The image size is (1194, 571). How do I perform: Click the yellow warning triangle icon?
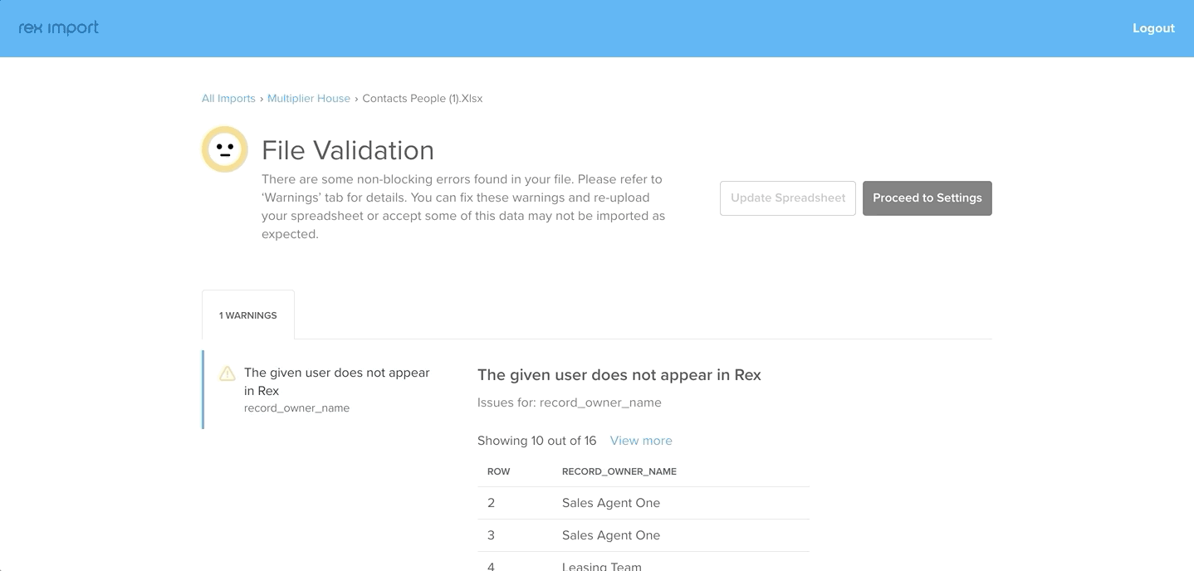point(228,373)
